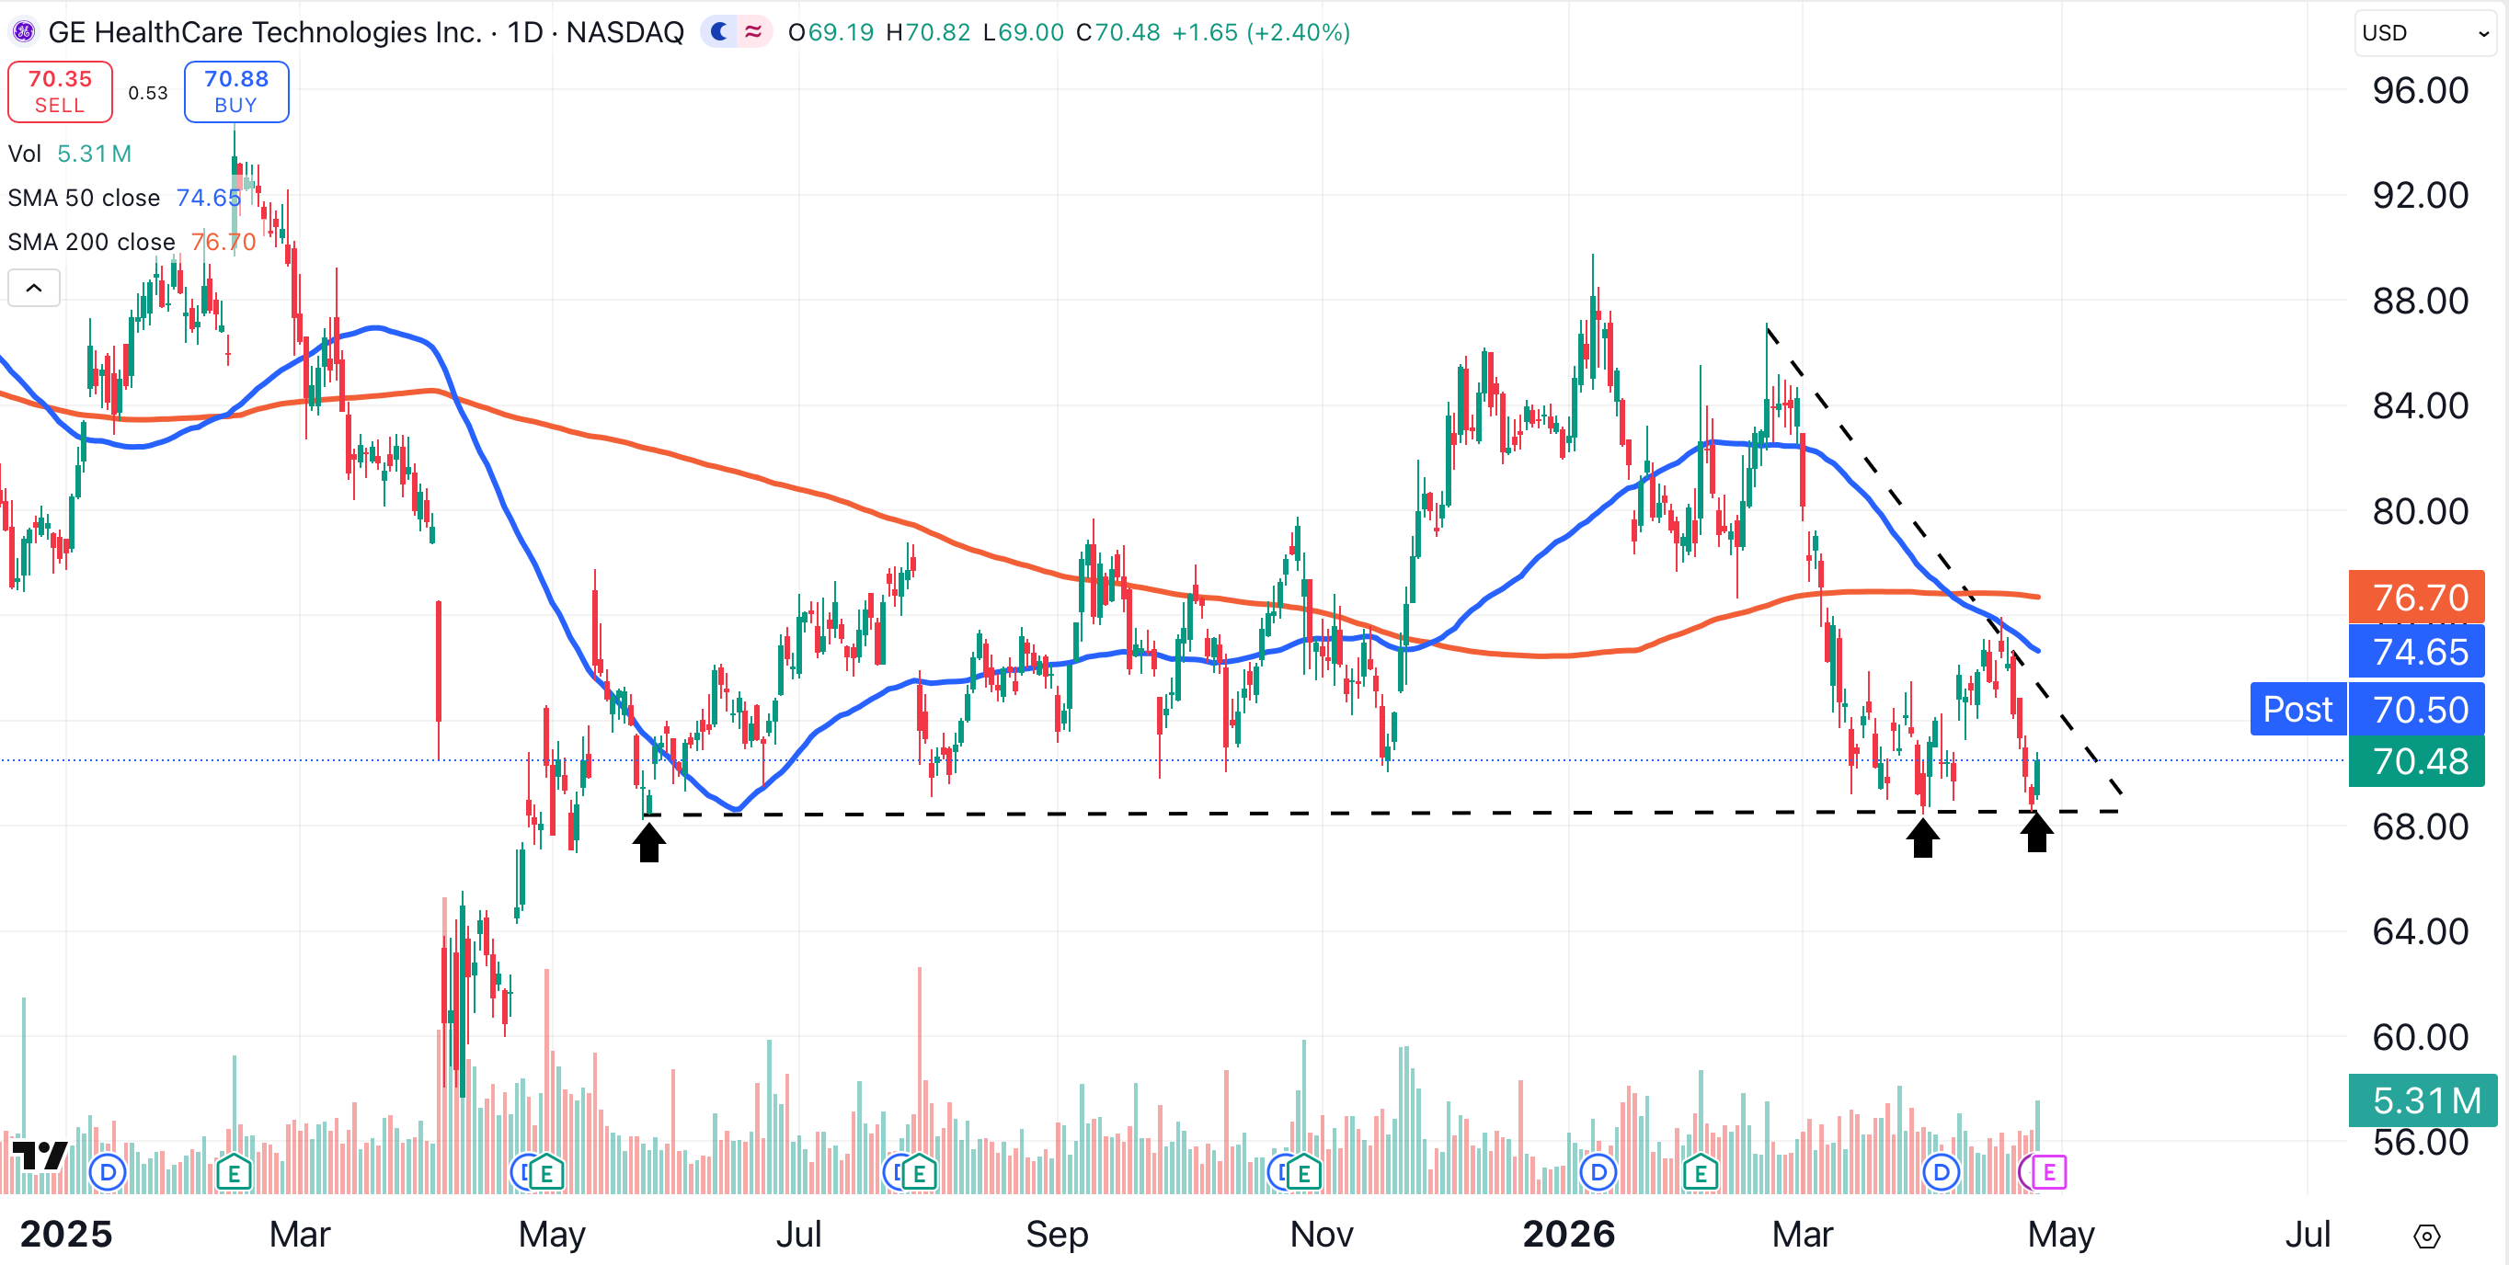Viewport: 2509px width, 1265px height.
Task: Click the 1D interval in chart title
Action: pos(525,32)
